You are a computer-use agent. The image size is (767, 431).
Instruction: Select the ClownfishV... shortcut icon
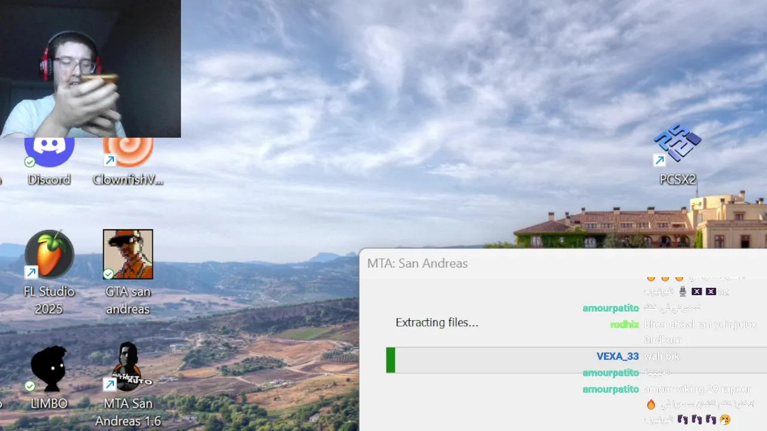(128, 152)
